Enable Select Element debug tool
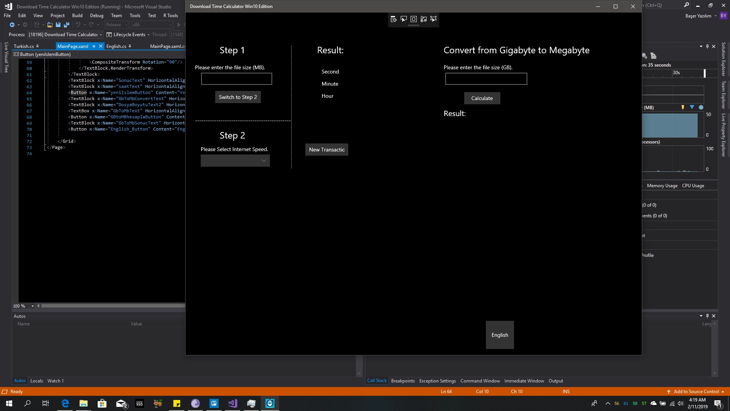This screenshot has width=730, height=411. [x=404, y=19]
